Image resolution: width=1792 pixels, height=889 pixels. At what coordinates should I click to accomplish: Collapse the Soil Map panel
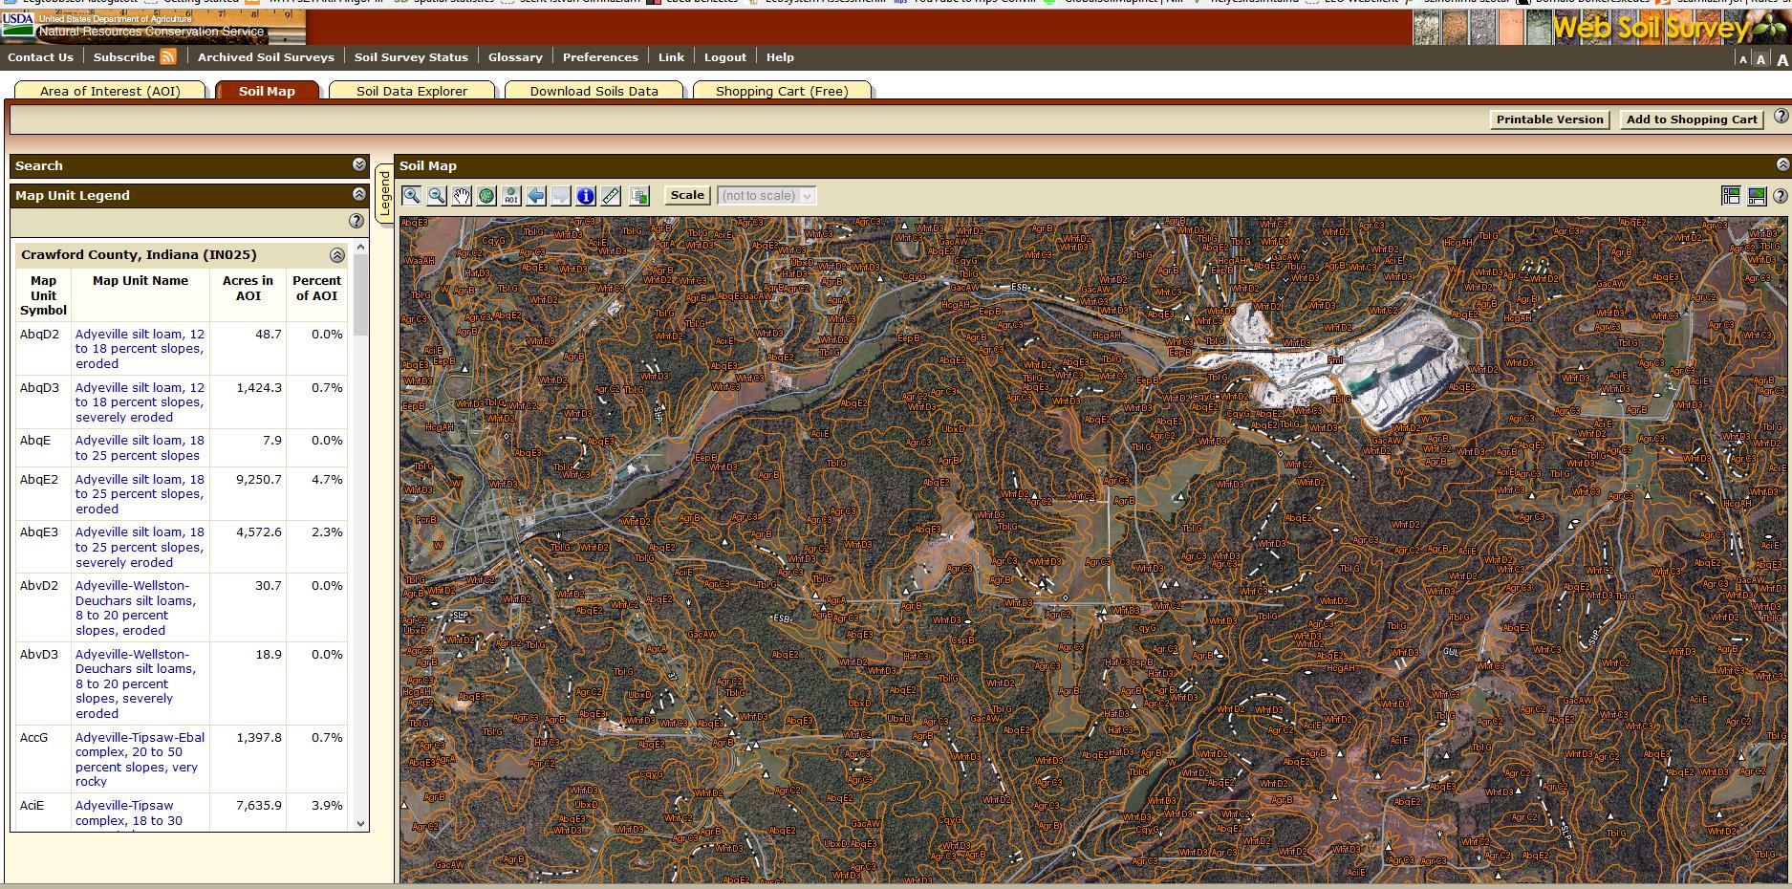coord(1782,164)
